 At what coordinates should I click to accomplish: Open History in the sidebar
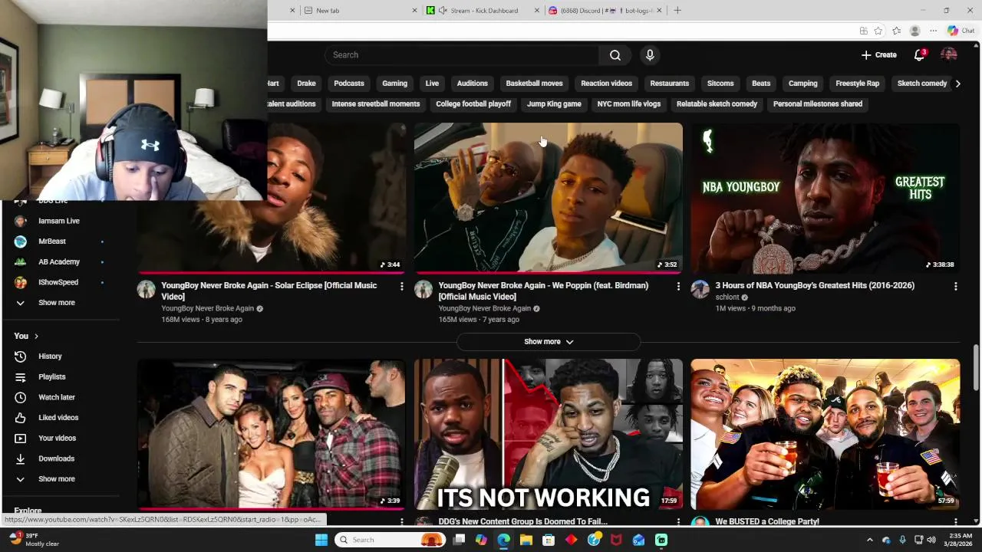50,356
